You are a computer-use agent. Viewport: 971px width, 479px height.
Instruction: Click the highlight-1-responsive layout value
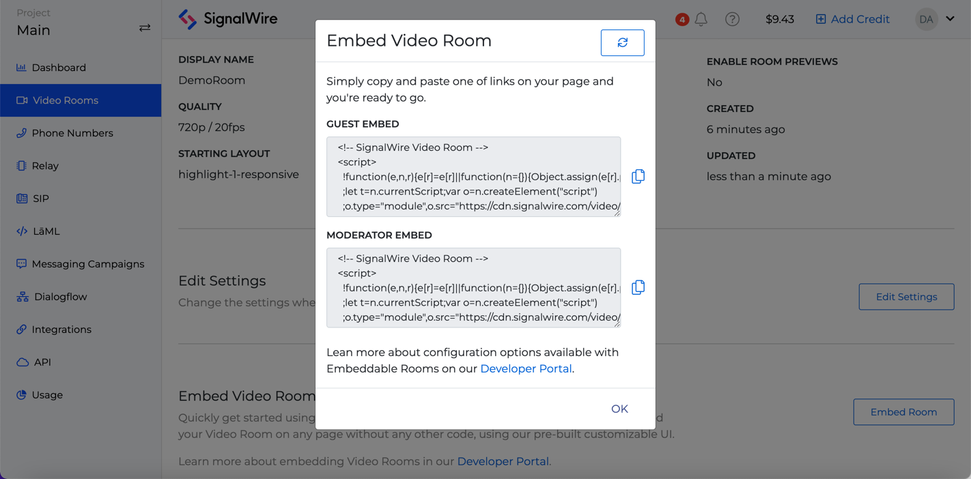click(x=238, y=175)
